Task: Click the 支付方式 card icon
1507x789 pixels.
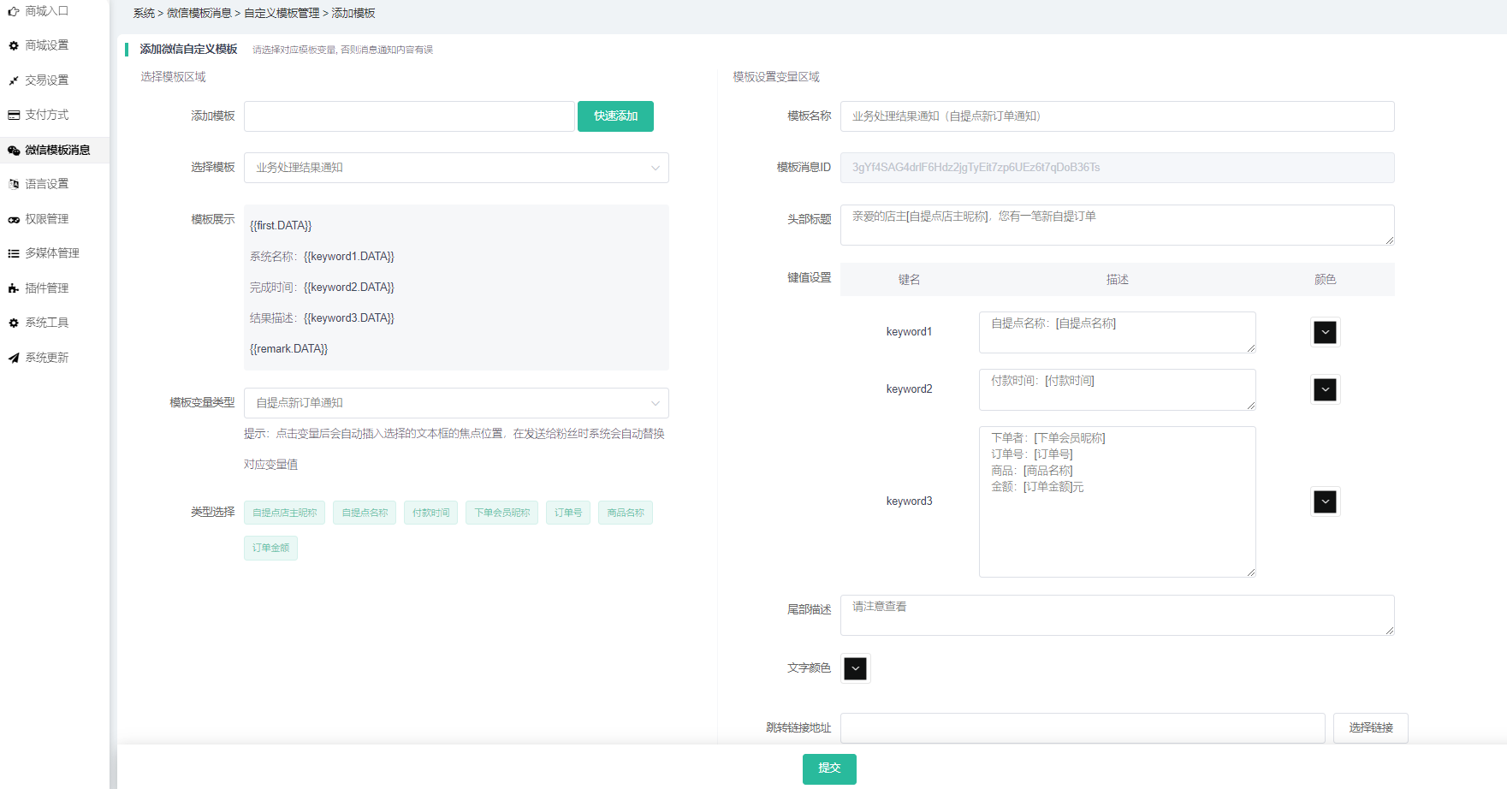Action: click(x=14, y=115)
